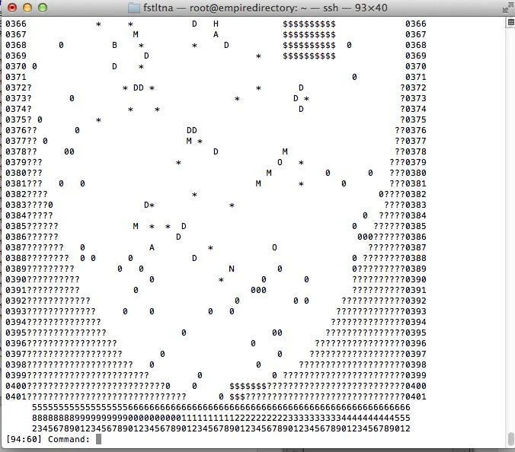Viewport: 515px width, 452px height.
Task: Click the '$$$$$$$$$$' block on row 0366
Action: (x=309, y=24)
